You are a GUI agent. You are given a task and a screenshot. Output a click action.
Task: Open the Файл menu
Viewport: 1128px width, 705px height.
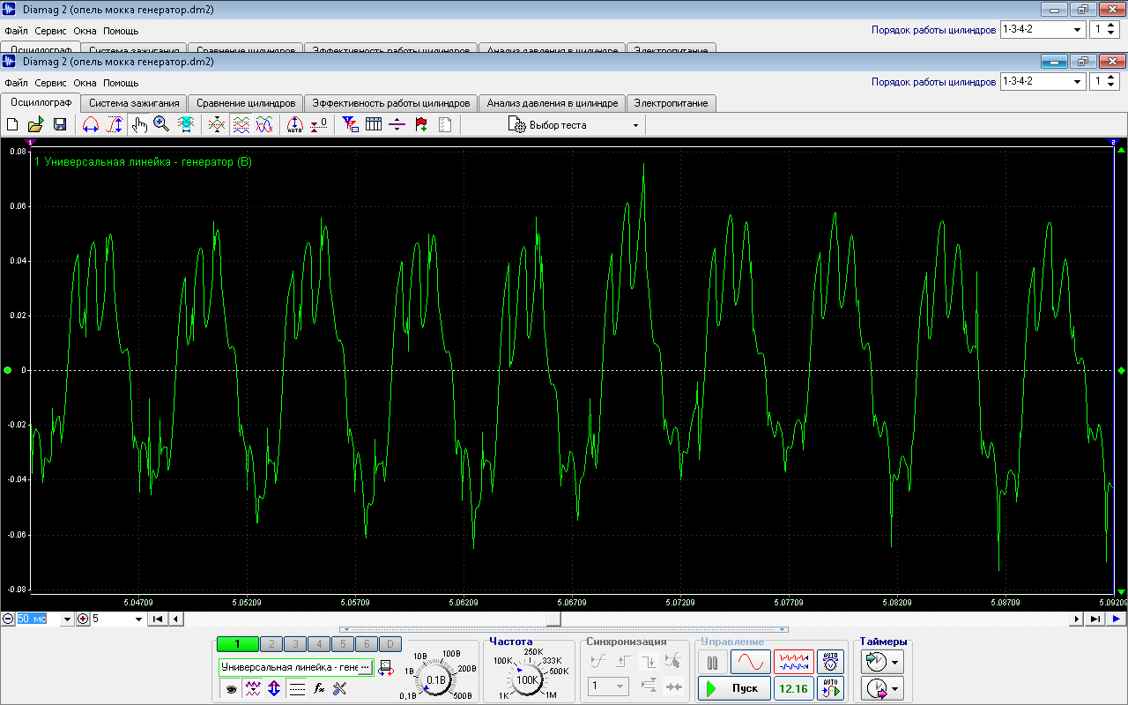[x=16, y=83]
